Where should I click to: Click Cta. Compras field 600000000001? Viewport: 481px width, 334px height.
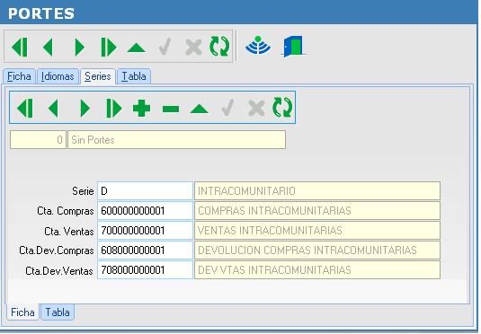[x=145, y=210]
